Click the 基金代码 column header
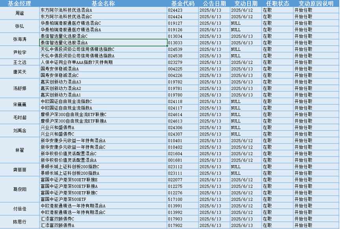Image resolution: width=340 pixels, height=229 pixels. tap(182, 4)
